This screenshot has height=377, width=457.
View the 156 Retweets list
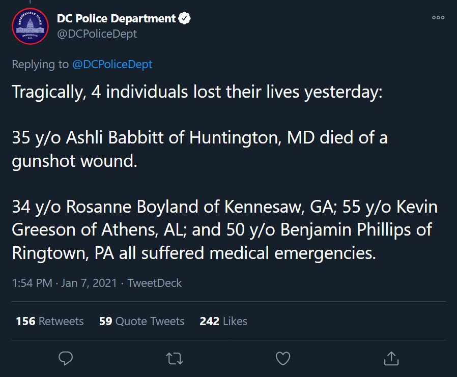pyautogui.click(x=49, y=321)
